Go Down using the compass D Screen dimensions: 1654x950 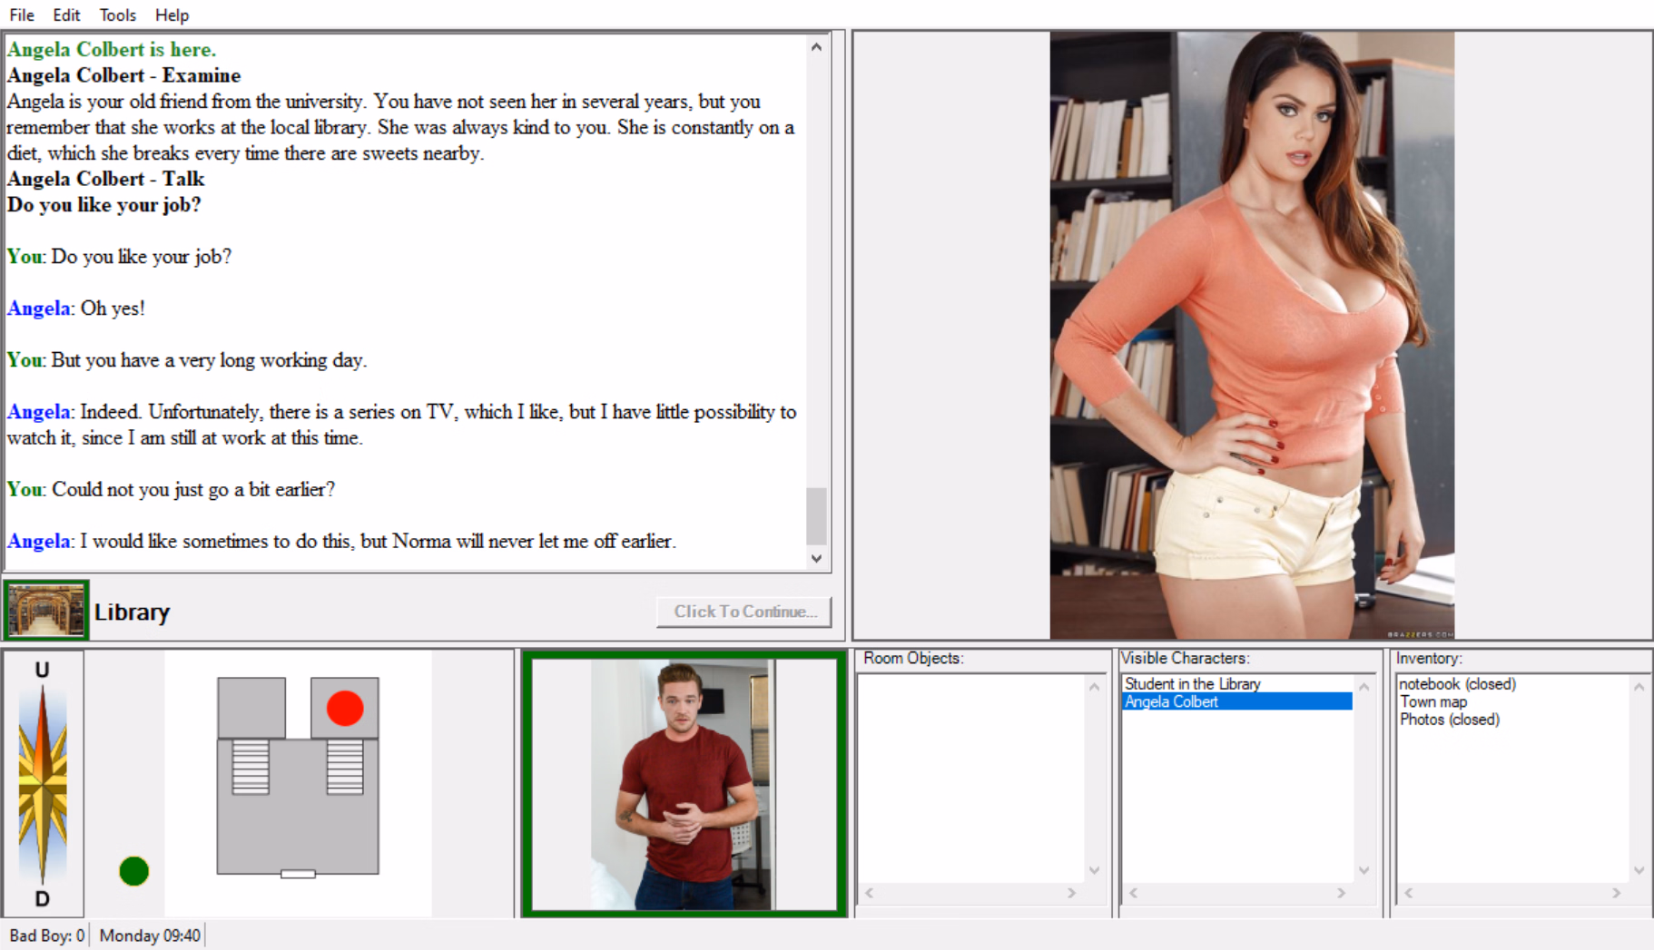(x=42, y=899)
